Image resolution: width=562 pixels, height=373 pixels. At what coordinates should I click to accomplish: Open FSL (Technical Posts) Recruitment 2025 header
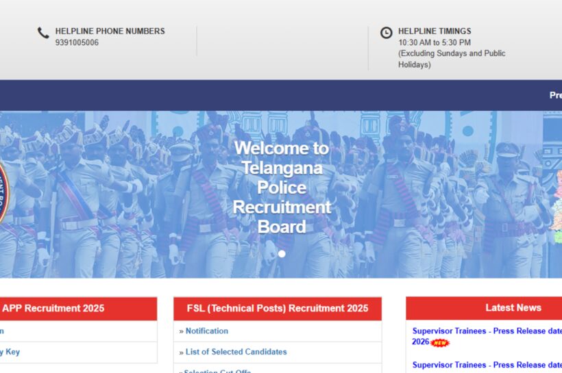[x=278, y=308]
